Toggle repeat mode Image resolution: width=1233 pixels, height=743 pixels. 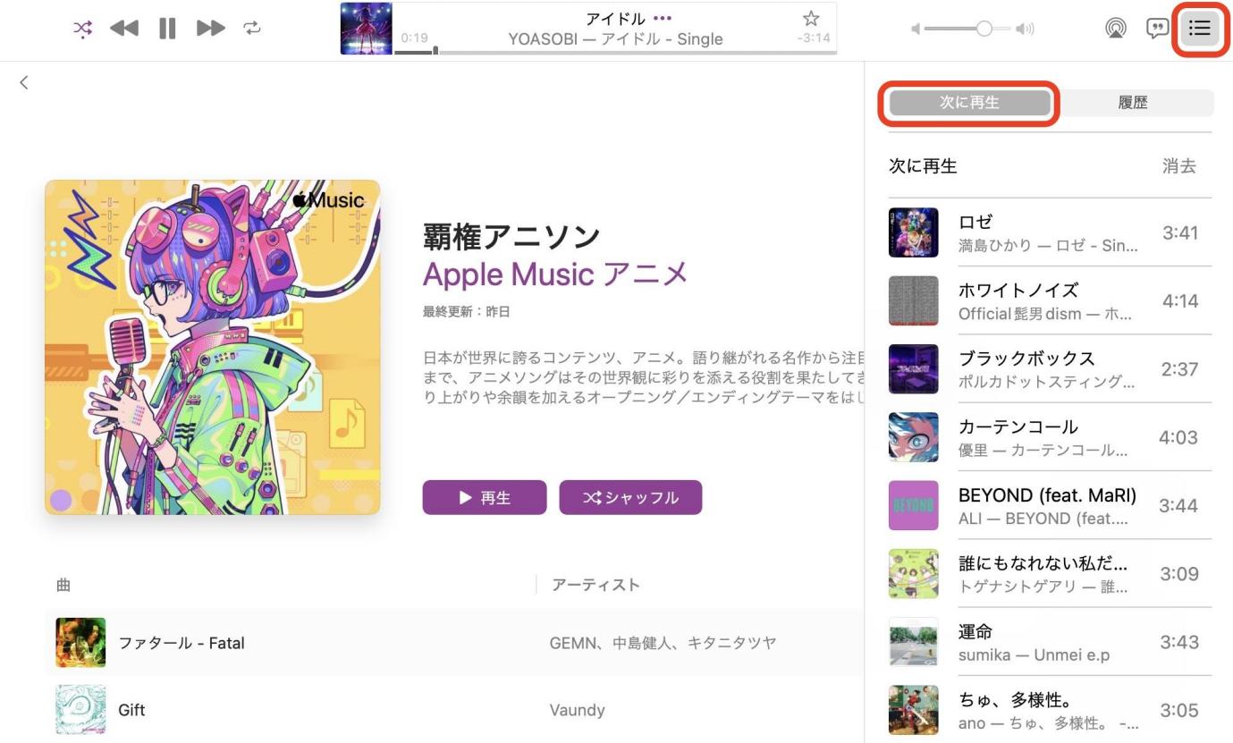pyautogui.click(x=252, y=29)
